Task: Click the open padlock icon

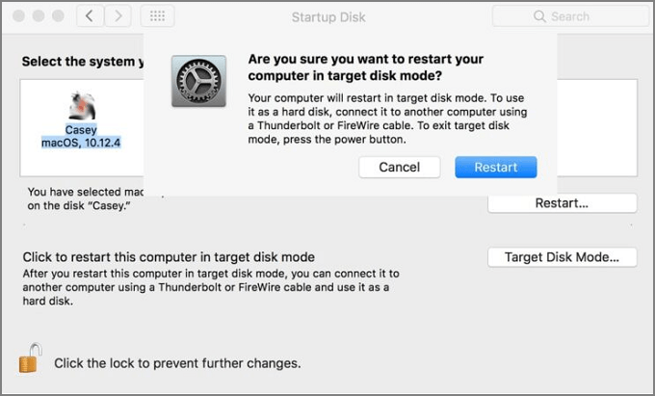Action: tap(29, 357)
